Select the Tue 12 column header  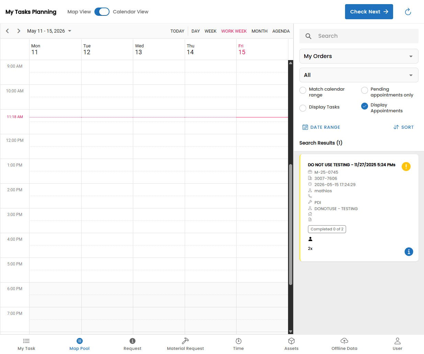point(107,49)
